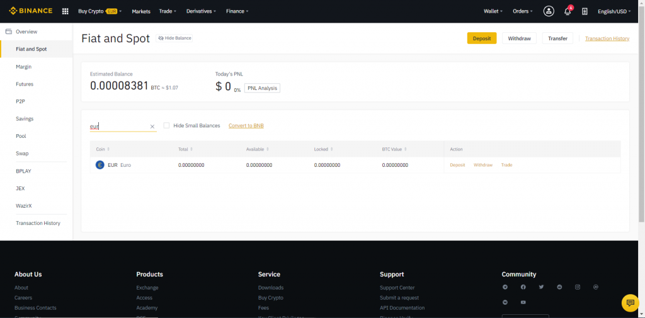Image resolution: width=645 pixels, height=318 pixels.
Task: Open the VK community icon
Action: tap(505, 302)
